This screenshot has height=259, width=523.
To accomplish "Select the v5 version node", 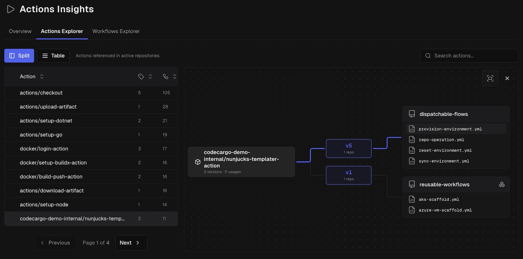I will pyautogui.click(x=349, y=148).
